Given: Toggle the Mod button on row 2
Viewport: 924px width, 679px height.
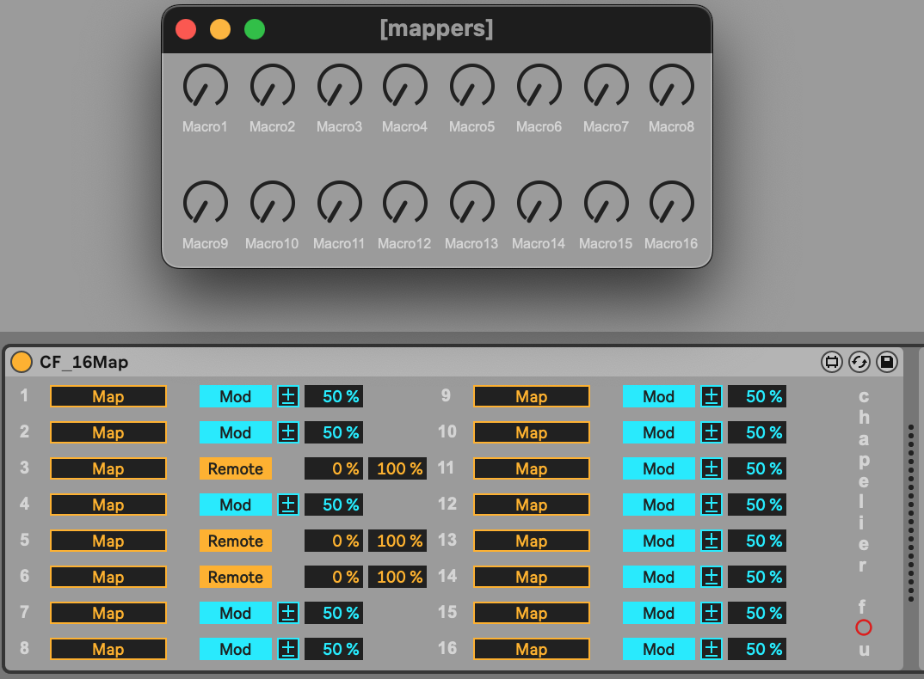Looking at the screenshot, I should 235,432.
